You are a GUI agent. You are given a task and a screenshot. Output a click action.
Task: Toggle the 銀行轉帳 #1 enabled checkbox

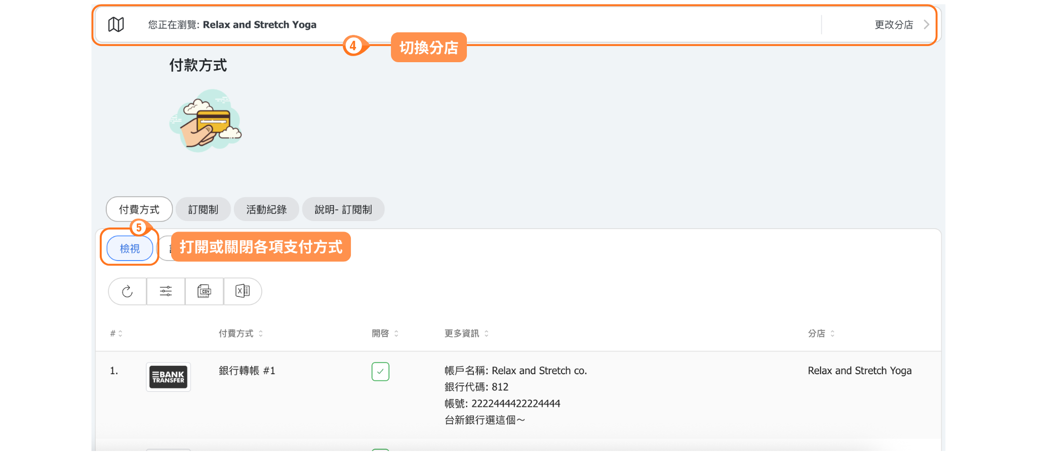click(x=380, y=372)
